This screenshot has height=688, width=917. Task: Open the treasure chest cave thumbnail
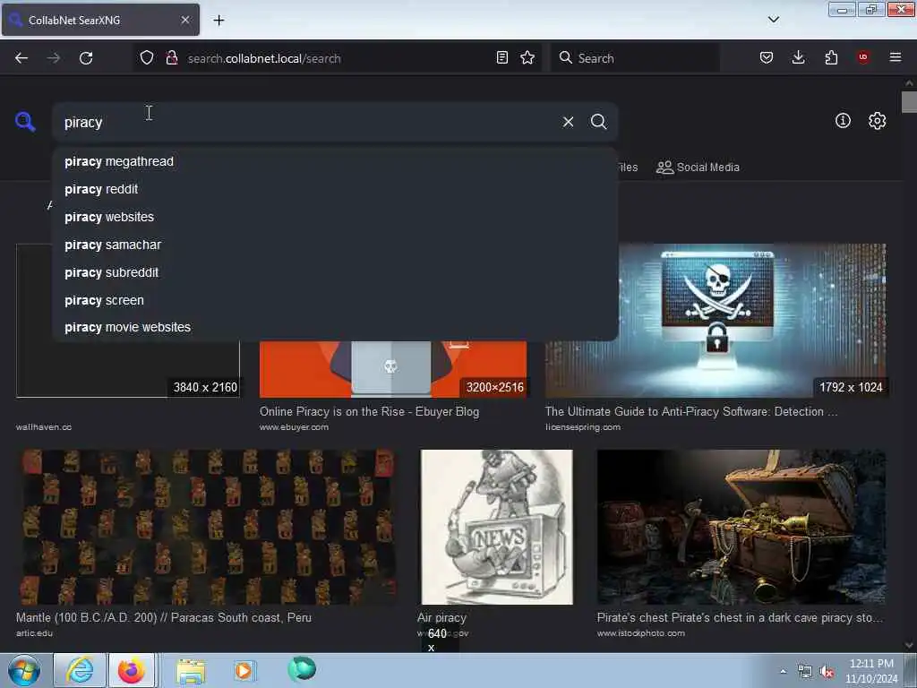click(741, 527)
